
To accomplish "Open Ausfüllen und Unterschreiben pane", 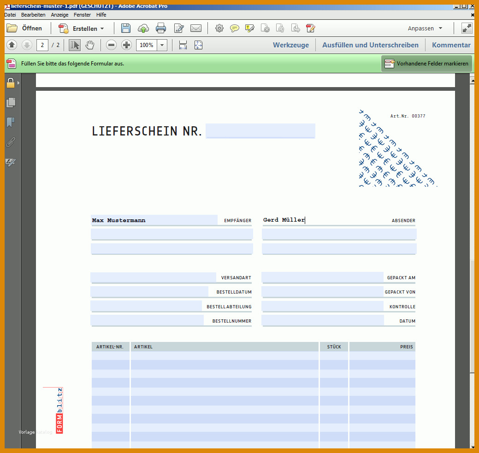I will (370, 45).
